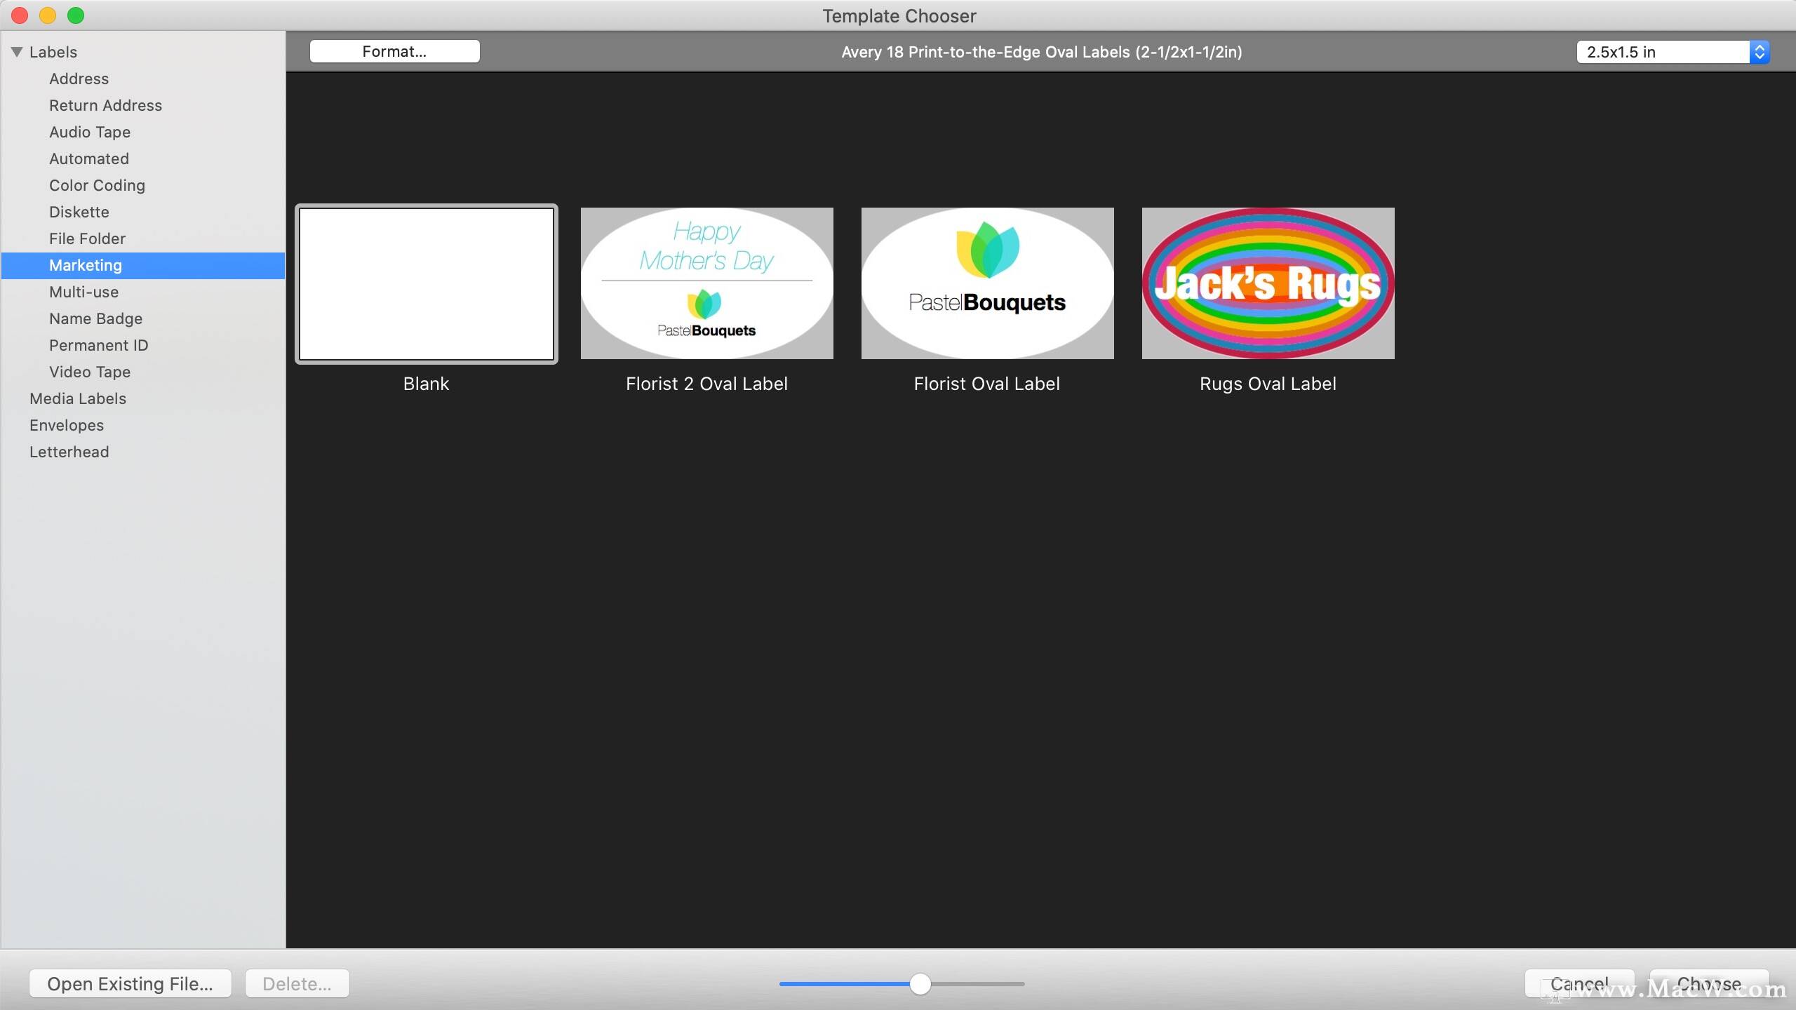Select the Blank template thumbnail
Image resolution: width=1796 pixels, height=1010 pixels.
pyautogui.click(x=427, y=283)
